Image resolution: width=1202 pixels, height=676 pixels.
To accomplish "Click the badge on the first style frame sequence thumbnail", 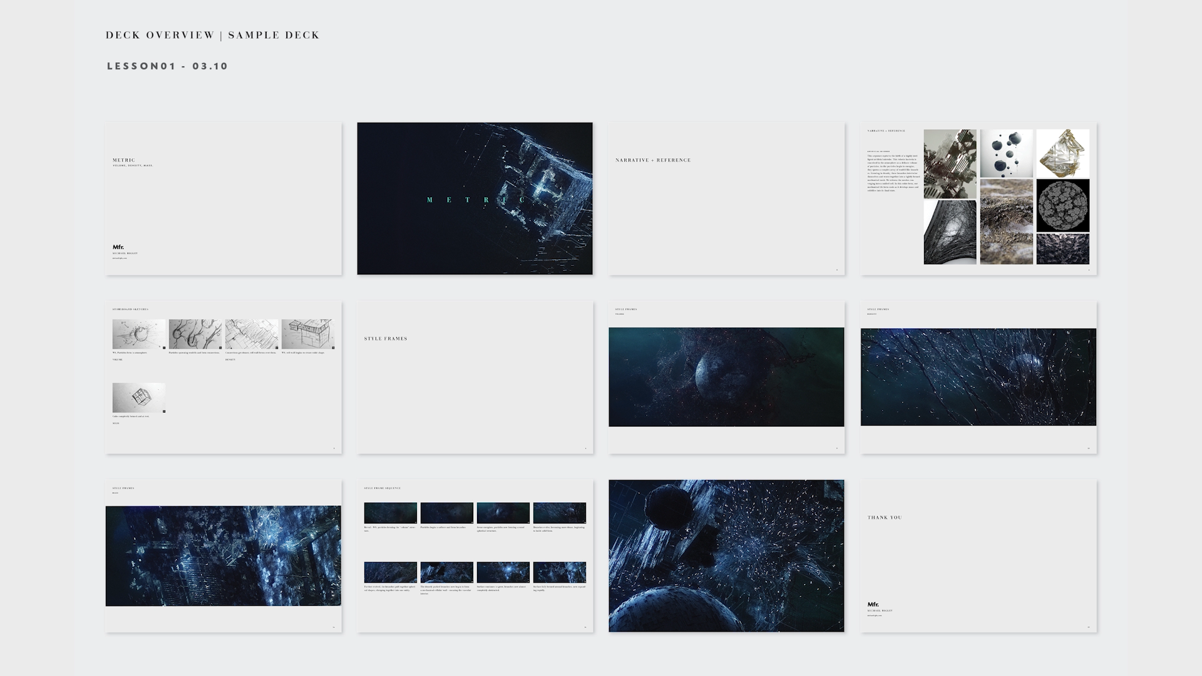I will pyautogui.click(x=415, y=521).
